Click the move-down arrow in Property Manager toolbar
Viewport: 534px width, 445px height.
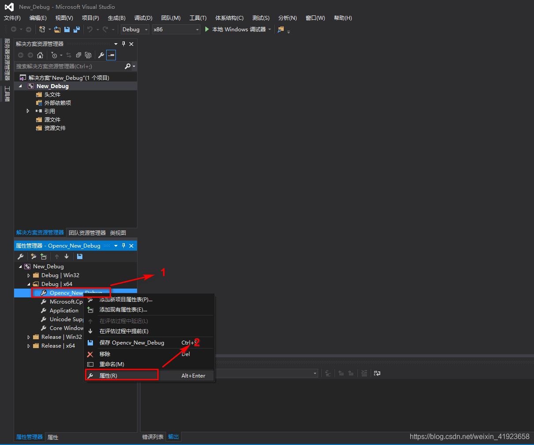[x=67, y=256]
